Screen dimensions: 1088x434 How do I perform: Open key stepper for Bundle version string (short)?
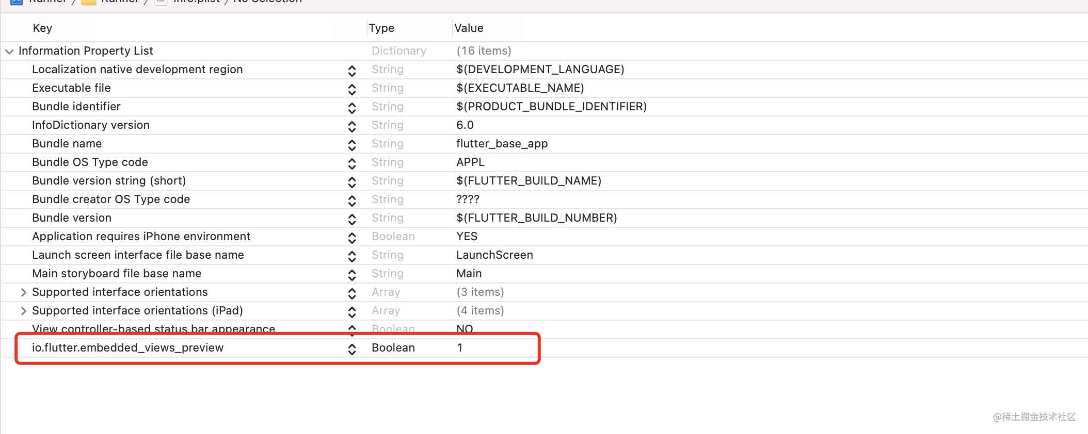coord(352,182)
